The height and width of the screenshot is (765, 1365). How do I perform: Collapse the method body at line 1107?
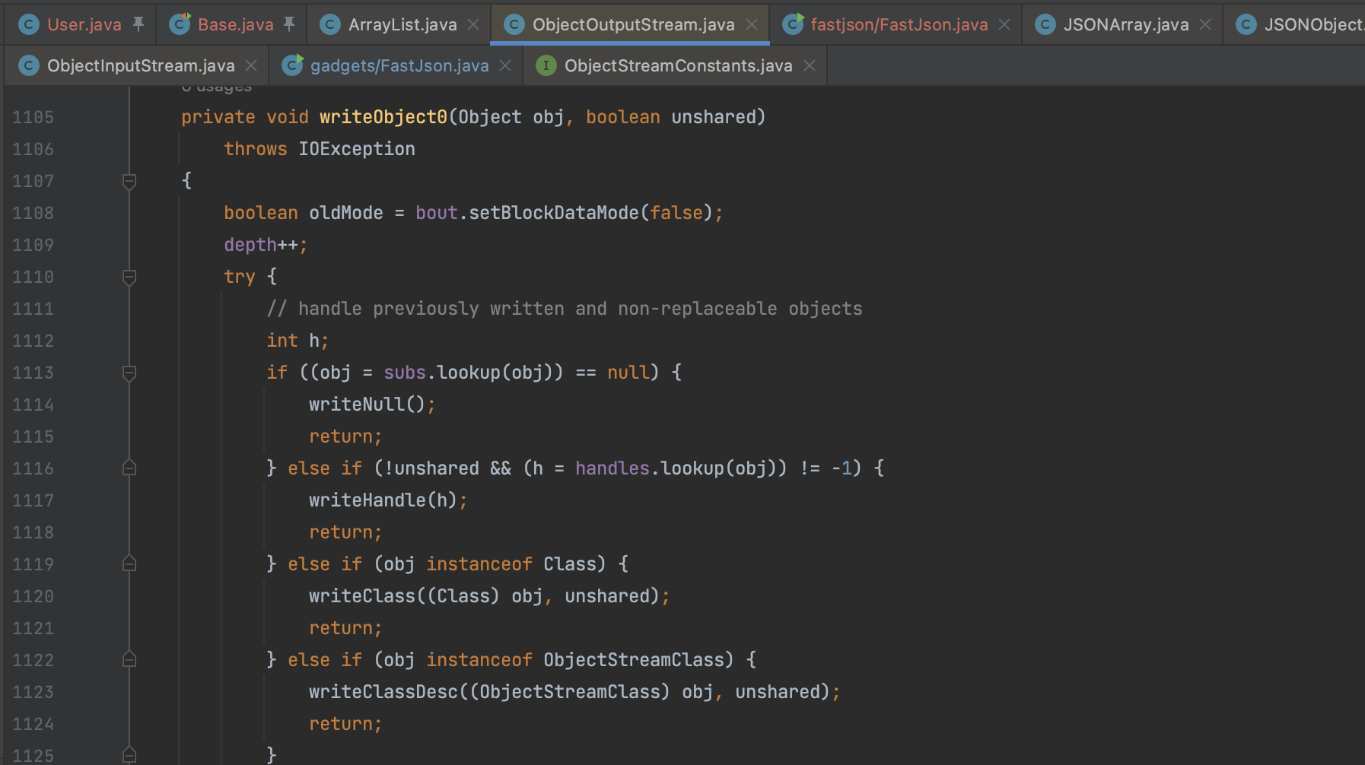129,181
